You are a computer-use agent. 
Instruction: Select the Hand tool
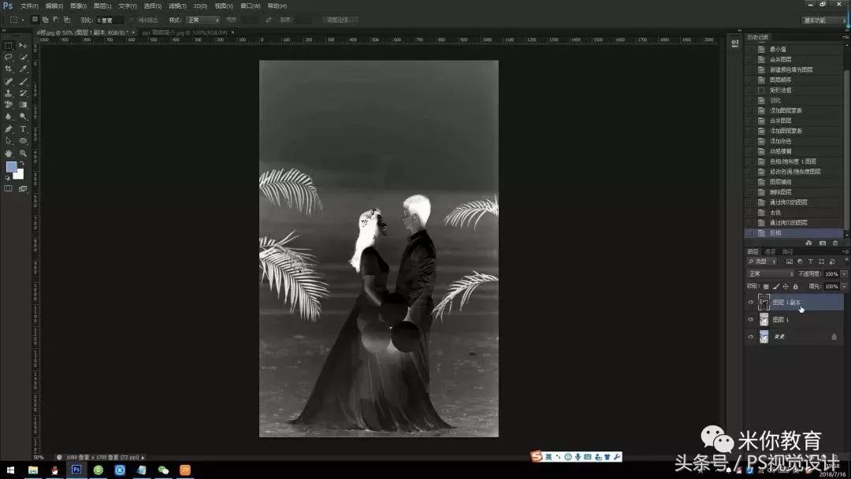coord(9,153)
